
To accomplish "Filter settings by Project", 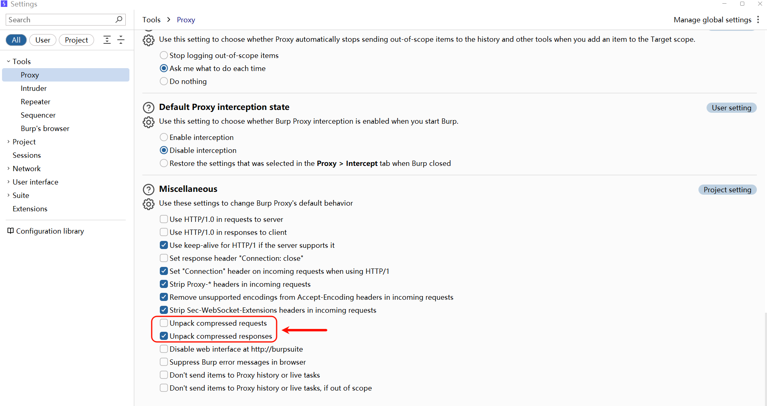I will pos(76,40).
